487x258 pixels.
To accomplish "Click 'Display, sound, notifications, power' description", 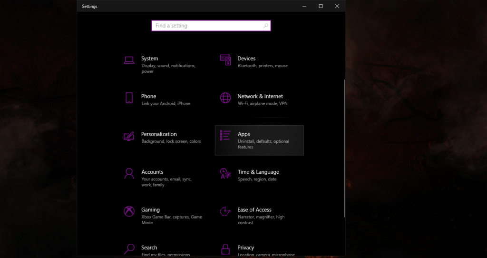I will pos(168,69).
